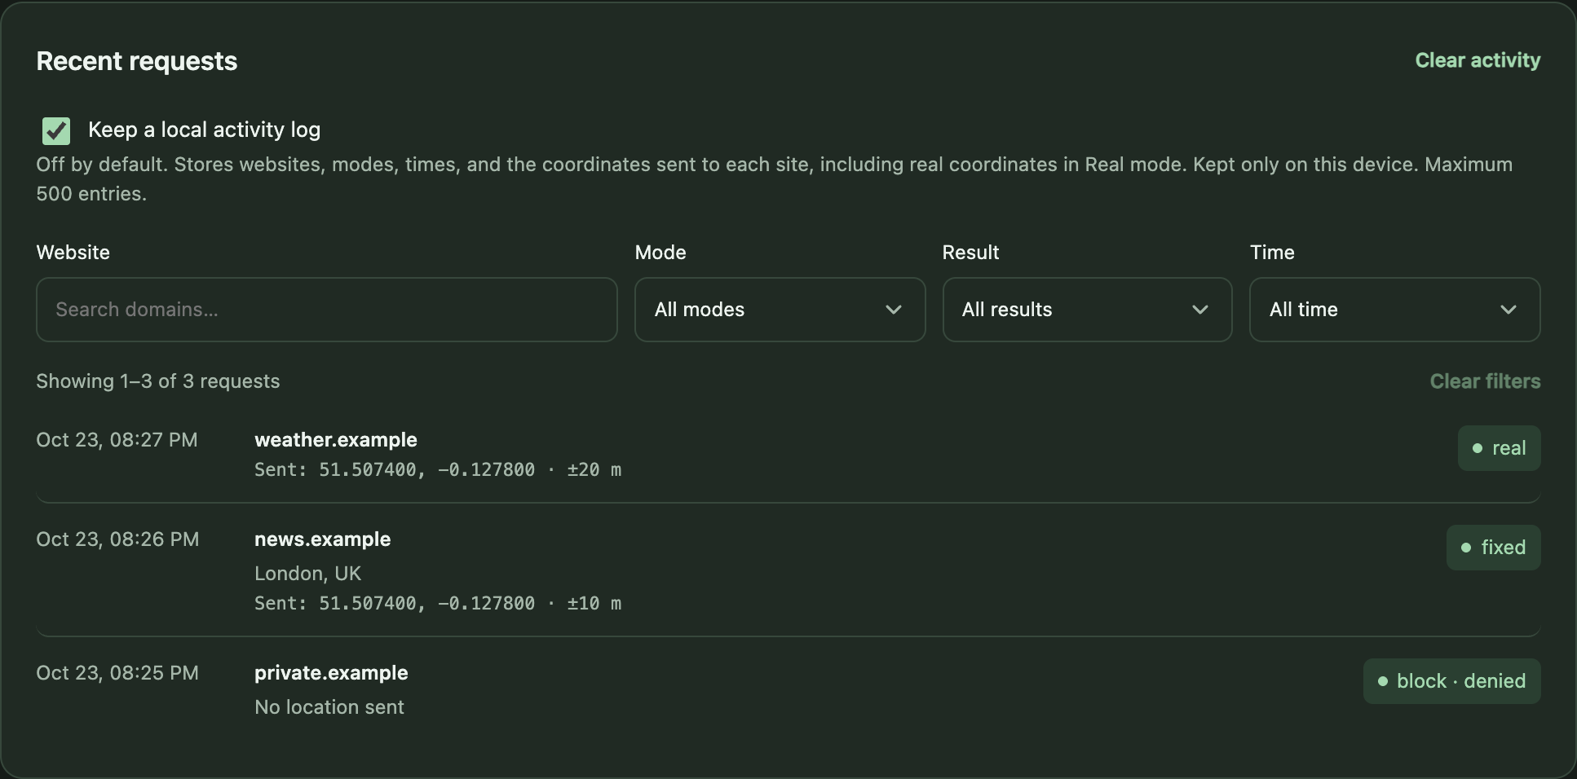This screenshot has height=779, width=1577.
Task: Click the Recent requests heading
Action: point(137,61)
